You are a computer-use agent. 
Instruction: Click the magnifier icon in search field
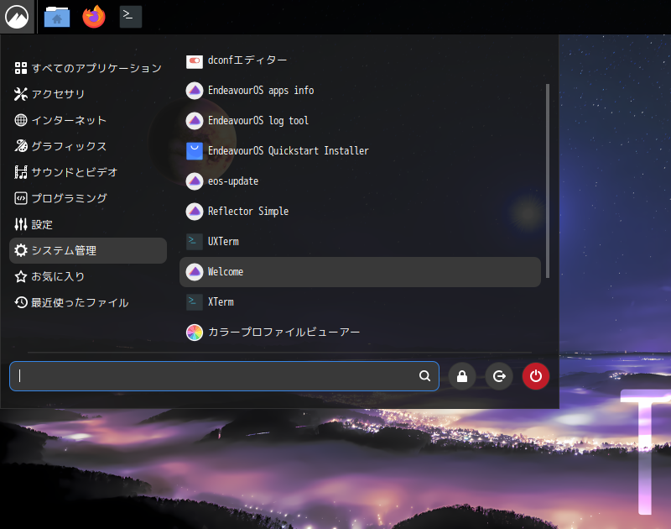click(424, 376)
